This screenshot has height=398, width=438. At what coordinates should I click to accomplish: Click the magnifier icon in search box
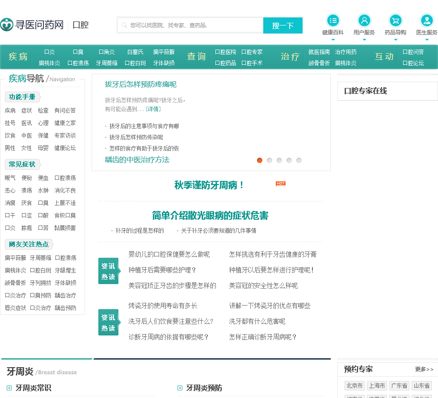point(124,25)
